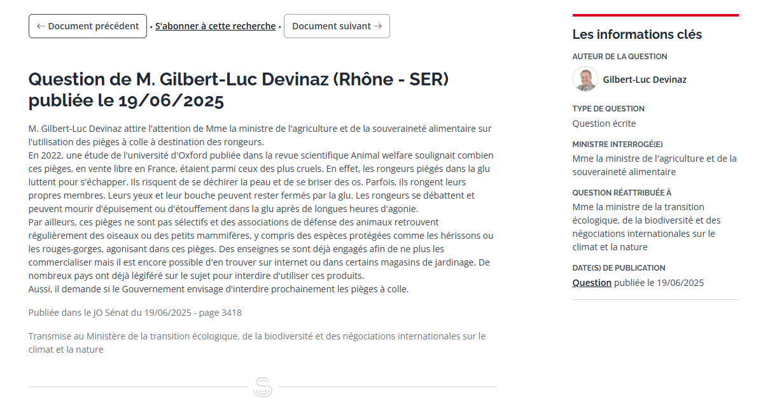The width and height of the screenshot is (763, 405).
Task: Click the ministre interrogé(e) value text
Action: click(x=654, y=165)
